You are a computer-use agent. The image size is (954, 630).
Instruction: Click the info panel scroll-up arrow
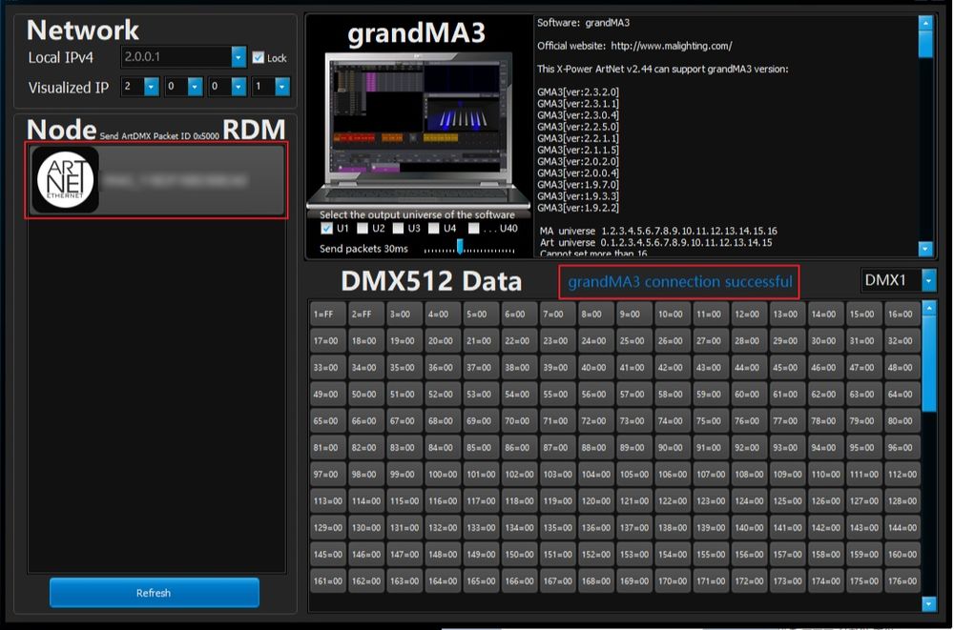[925, 23]
